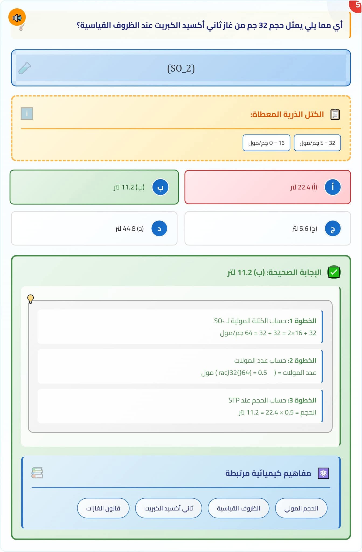Click the test tube icon
Viewport: 362px width, 552px height.
[25, 68]
